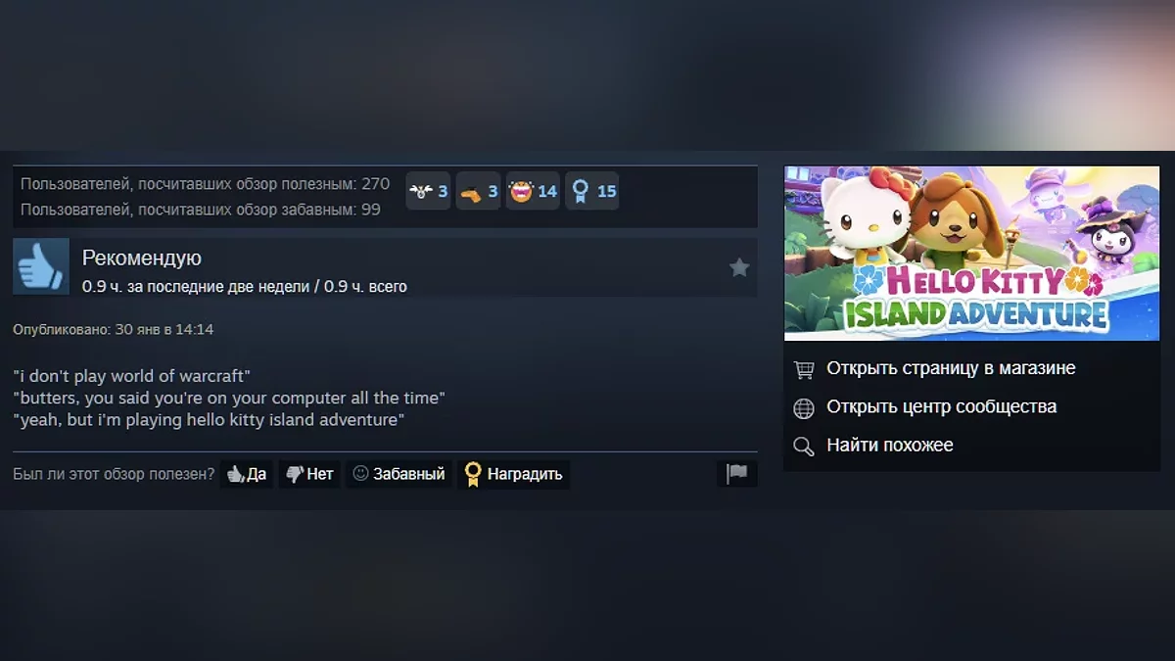Click the shopping cart icon
1175x661 pixels.
pos(804,369)
